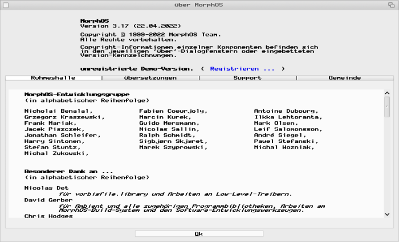
Task: Click the name Ralph Schmidt
Action: (166, 136)
